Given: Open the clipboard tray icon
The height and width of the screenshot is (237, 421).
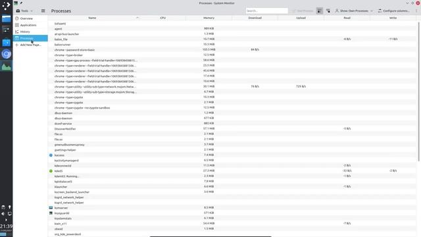Looking at the screenshot, I should pos(3,207).
